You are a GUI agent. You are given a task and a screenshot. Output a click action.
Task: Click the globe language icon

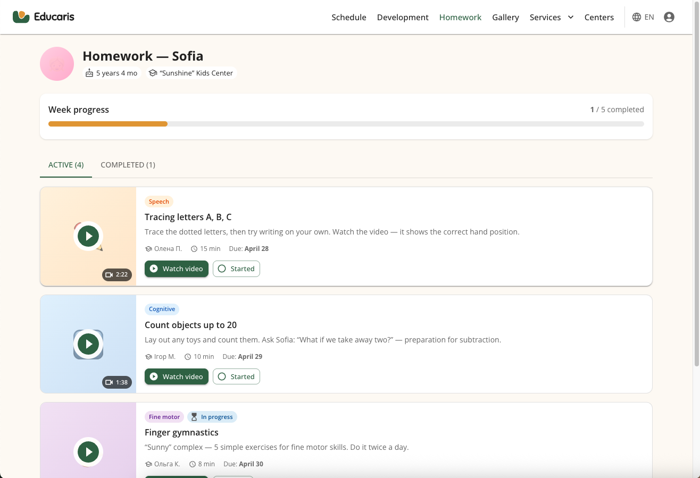point(636,17)
